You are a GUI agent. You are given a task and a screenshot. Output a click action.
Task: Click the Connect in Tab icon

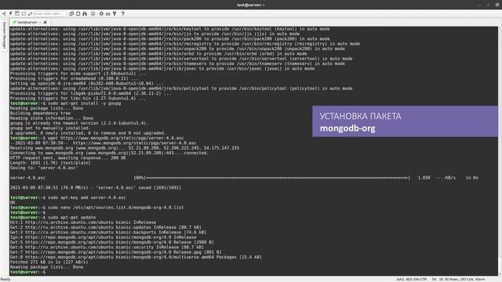tap(17, 14)
